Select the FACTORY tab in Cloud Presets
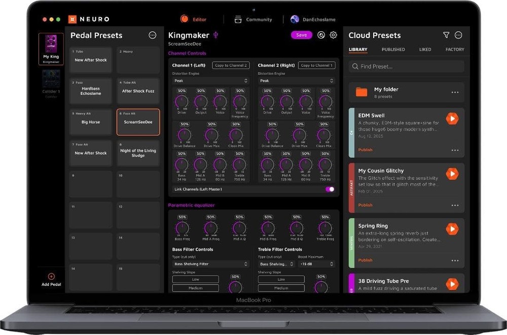 (455, 50)
